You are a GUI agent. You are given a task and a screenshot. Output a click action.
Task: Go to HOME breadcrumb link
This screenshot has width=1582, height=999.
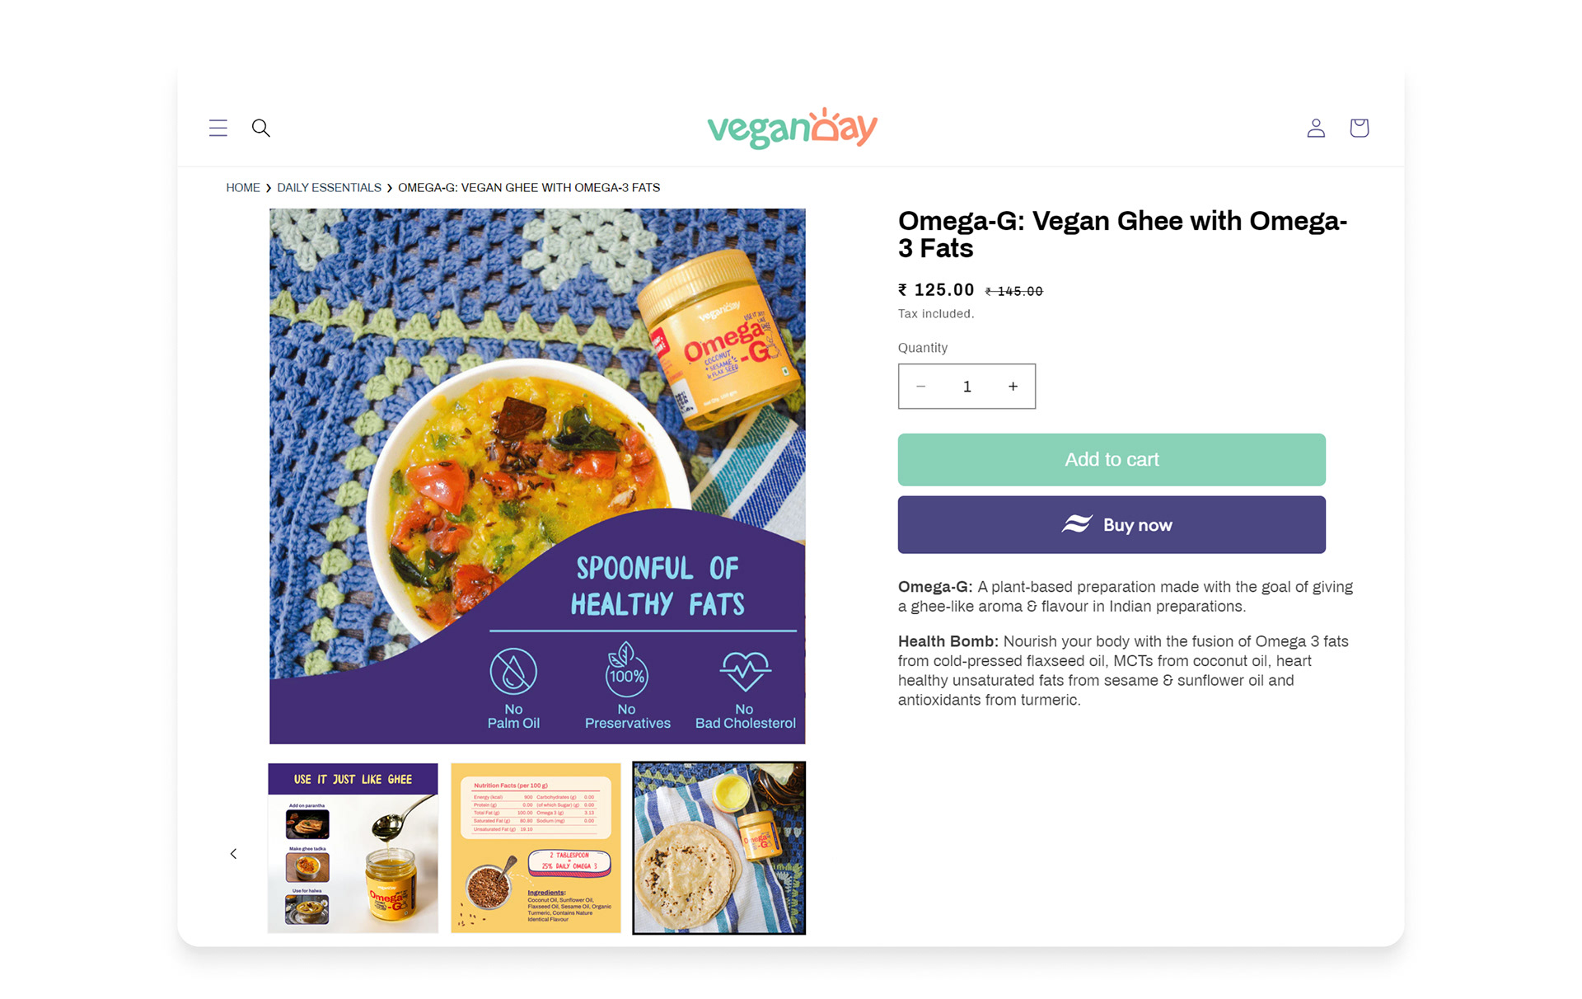243,188
